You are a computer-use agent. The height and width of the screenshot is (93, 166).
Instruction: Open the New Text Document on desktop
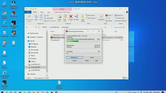click(59, 84)
